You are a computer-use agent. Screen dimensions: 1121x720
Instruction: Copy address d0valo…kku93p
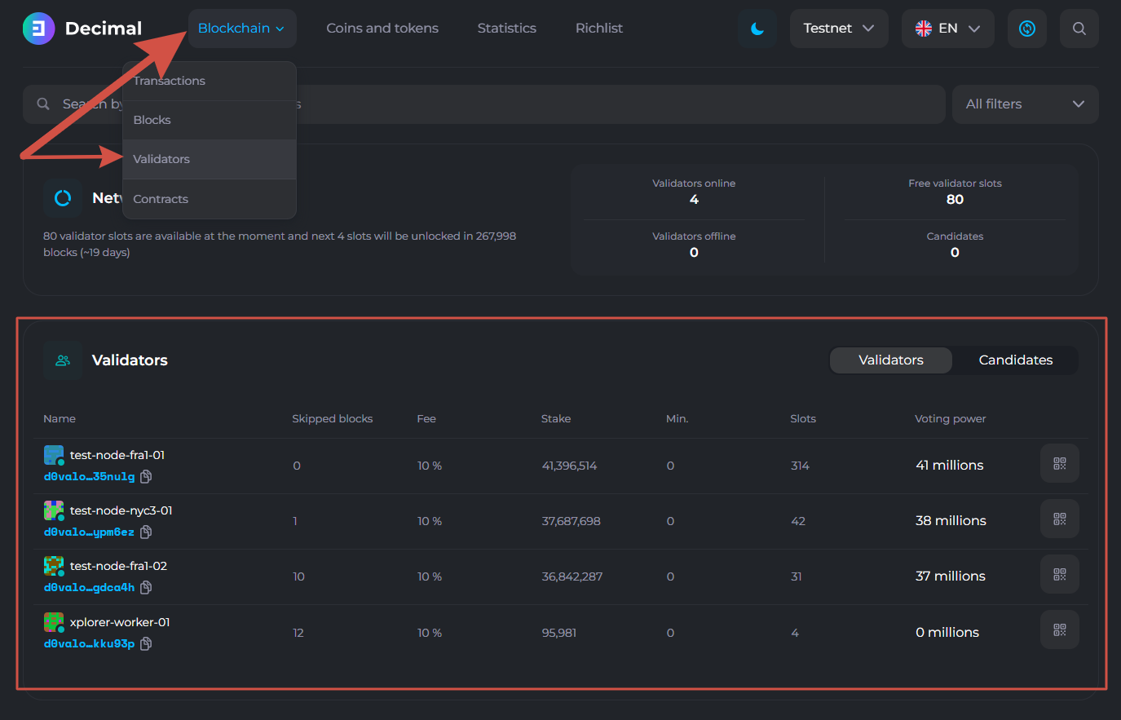[146, 643]
